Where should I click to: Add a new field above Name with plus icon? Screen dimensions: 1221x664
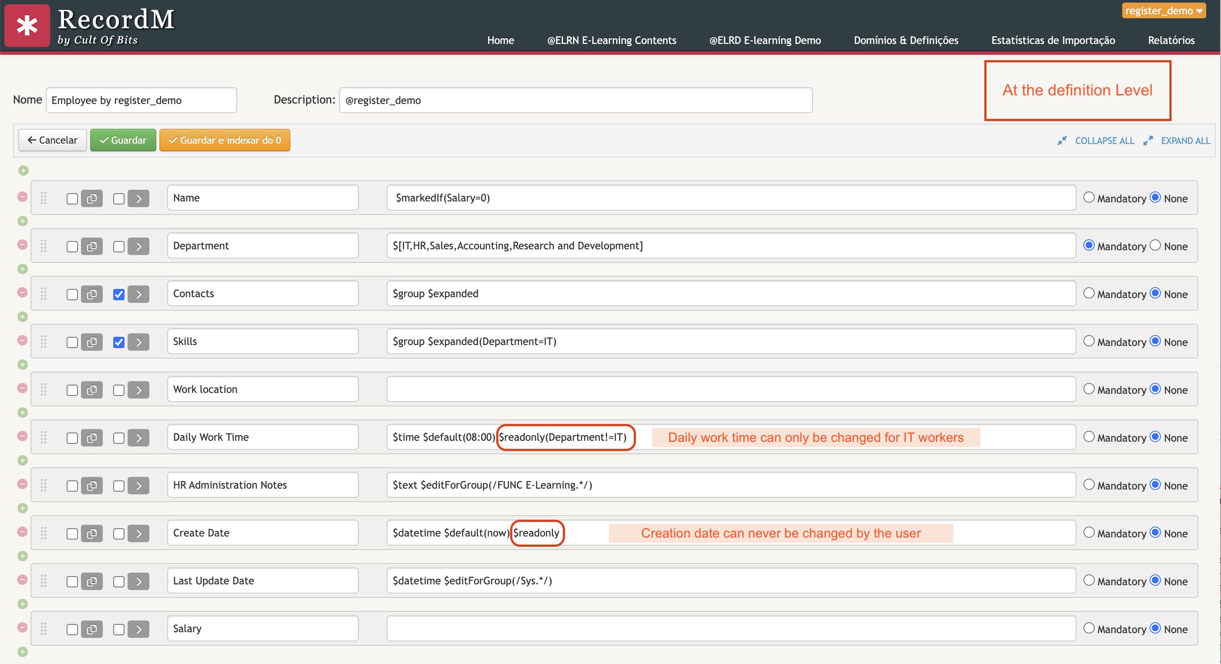[23, 171]
